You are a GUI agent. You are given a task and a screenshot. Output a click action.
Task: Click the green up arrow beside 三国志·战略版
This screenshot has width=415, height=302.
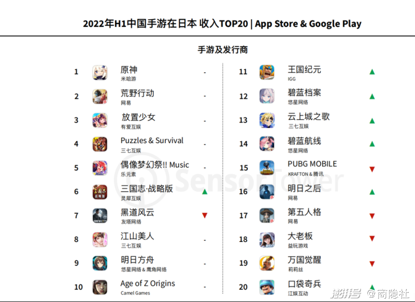click(205, 192)
